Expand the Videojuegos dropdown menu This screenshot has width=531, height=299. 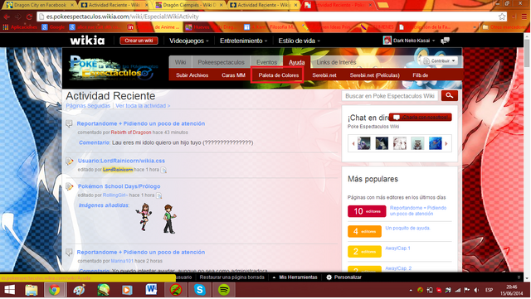(188, 41)
